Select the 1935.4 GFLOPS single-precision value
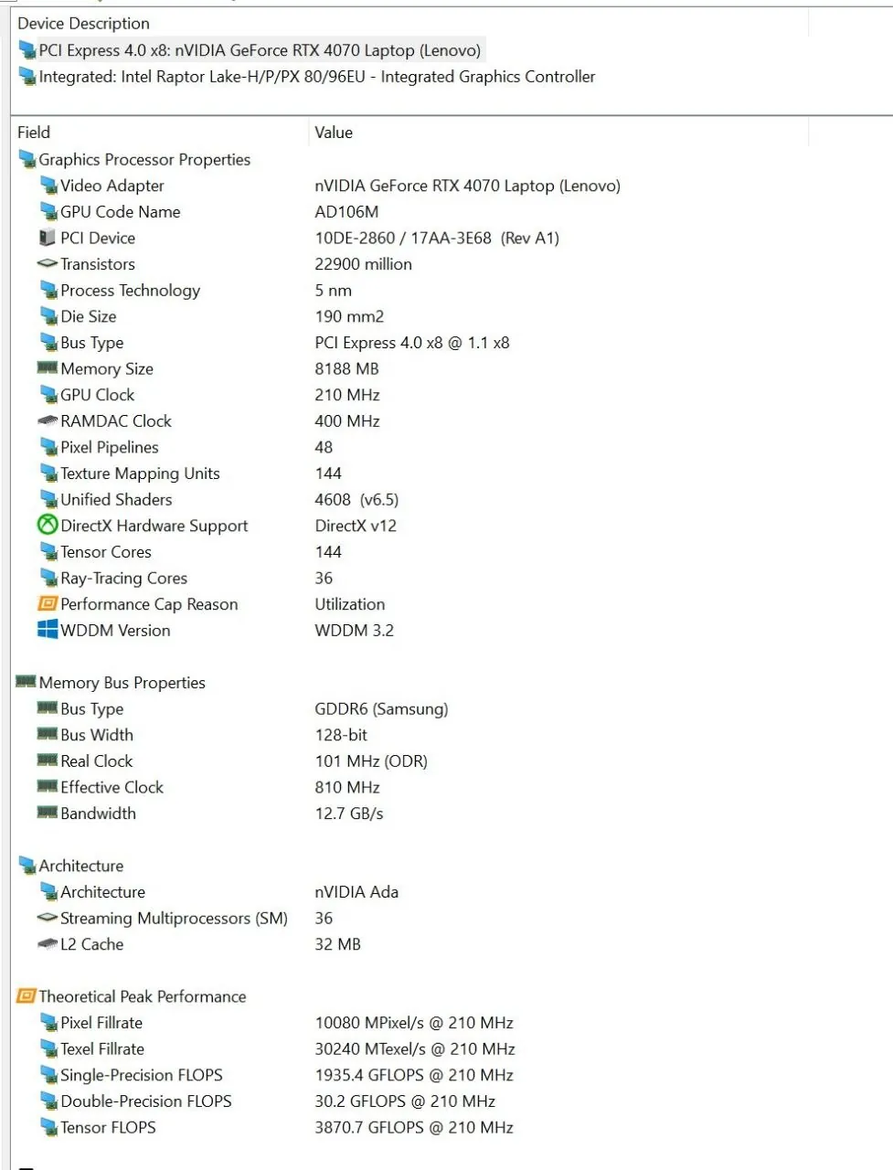 (x=415, y=1075)
